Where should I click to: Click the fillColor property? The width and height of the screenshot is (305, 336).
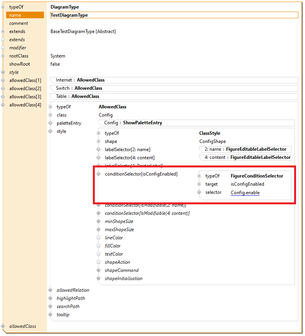pyautogui.click(x=113, y=246)
